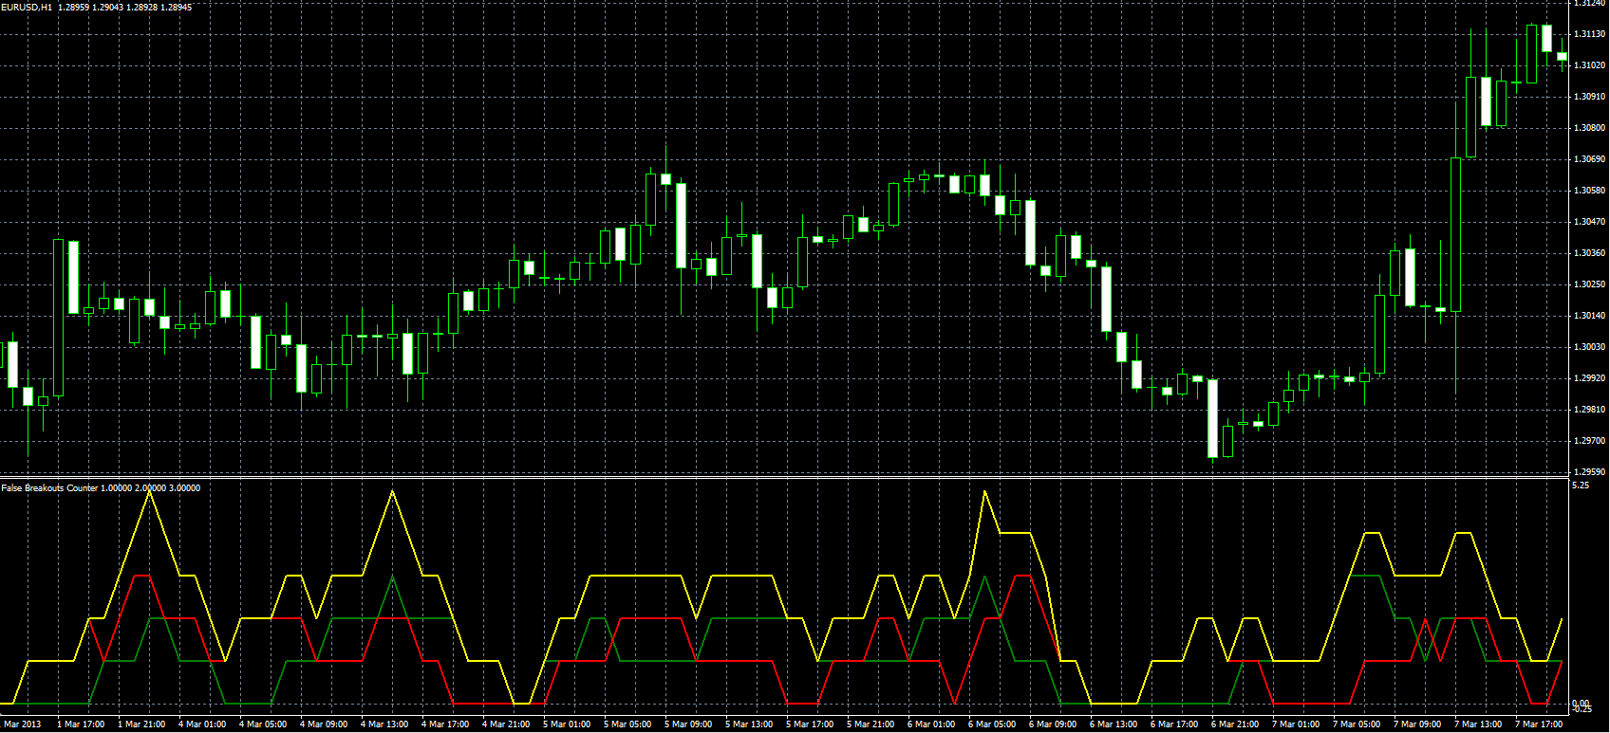This screenshot has width=1610, height=733.
Task: Click the 1.30250 price level label
Action: 1589,284
